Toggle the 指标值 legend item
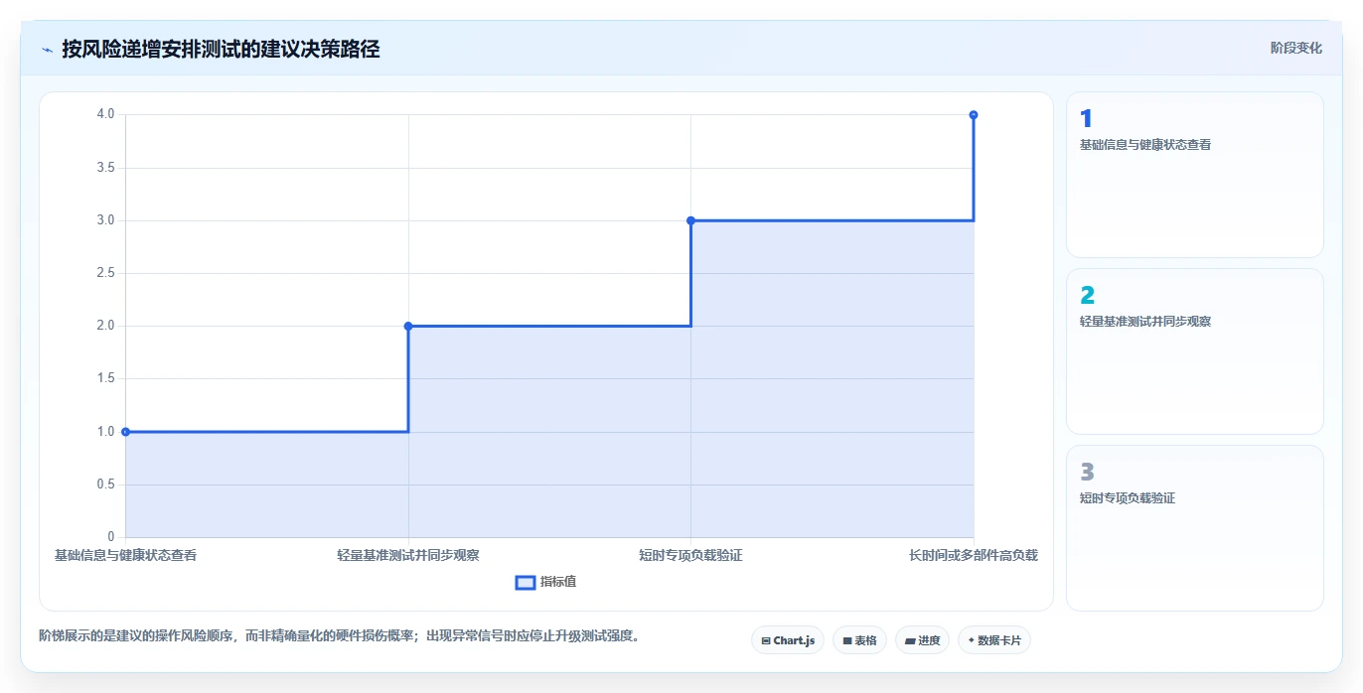The height and width of the screenshot is (693, 1363). 545,582
